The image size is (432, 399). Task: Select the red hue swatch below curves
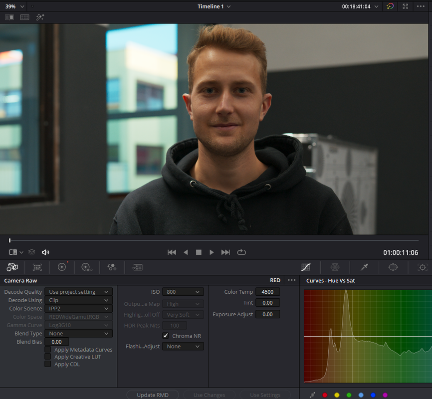[325, 395]
